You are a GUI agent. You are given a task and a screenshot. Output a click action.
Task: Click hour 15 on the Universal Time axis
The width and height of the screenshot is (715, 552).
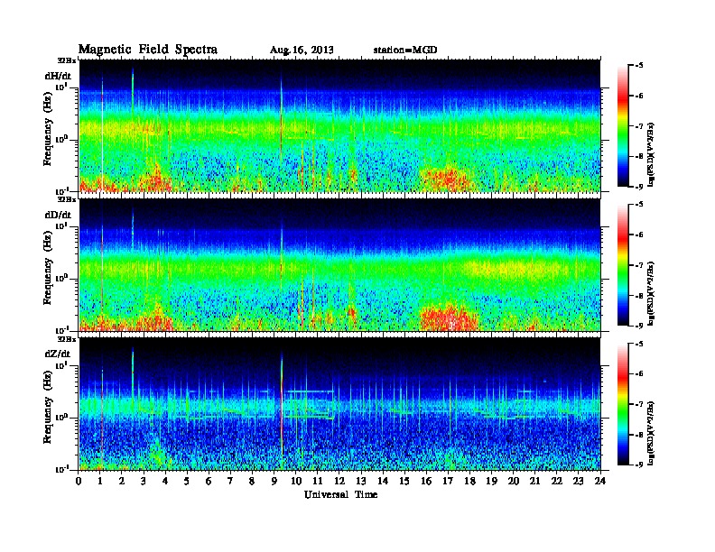(404, 482)
